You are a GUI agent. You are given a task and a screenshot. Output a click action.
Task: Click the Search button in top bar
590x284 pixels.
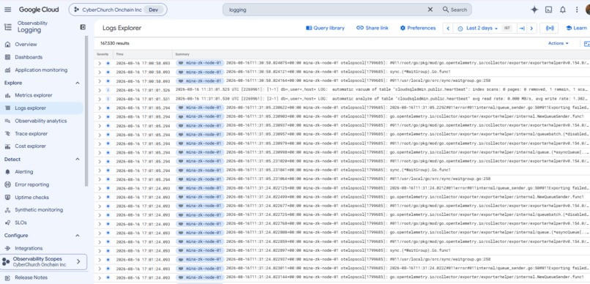(455, 10)
